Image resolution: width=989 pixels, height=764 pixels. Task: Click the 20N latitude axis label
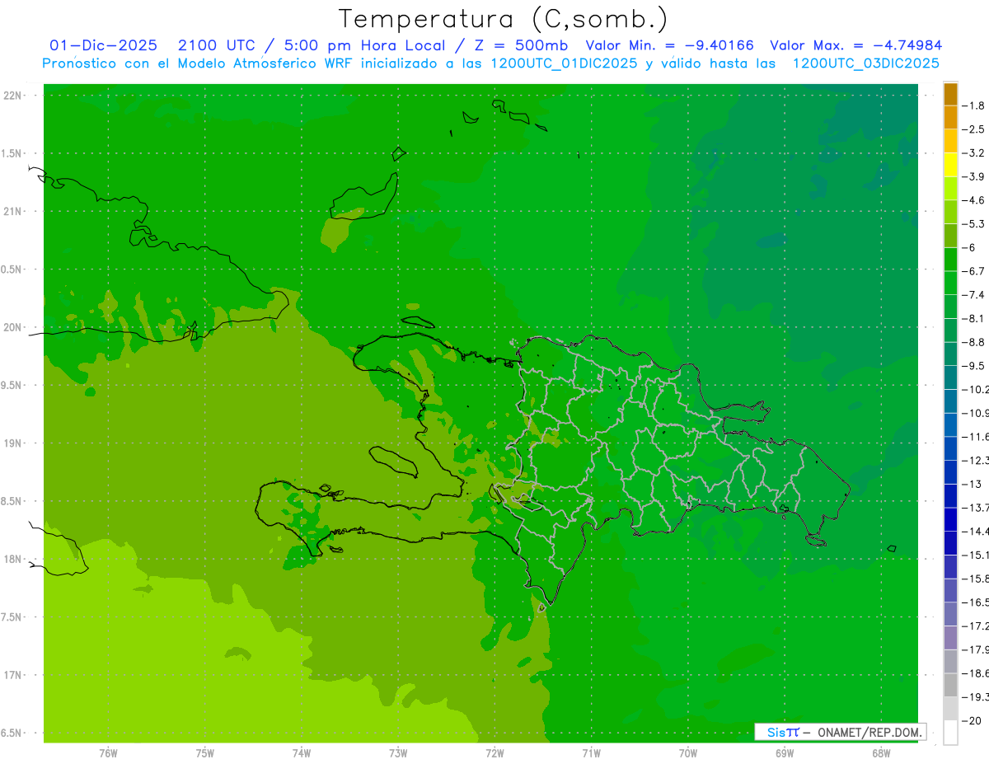tap(14, 327)
